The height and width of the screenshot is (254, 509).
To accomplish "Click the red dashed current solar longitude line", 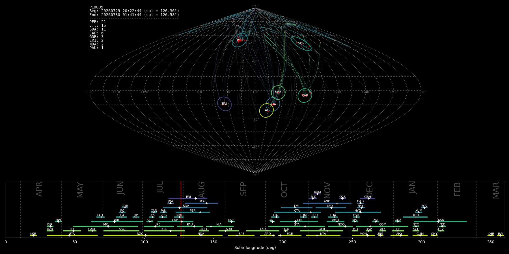I will pyautogui.click(x=181, y=209).
